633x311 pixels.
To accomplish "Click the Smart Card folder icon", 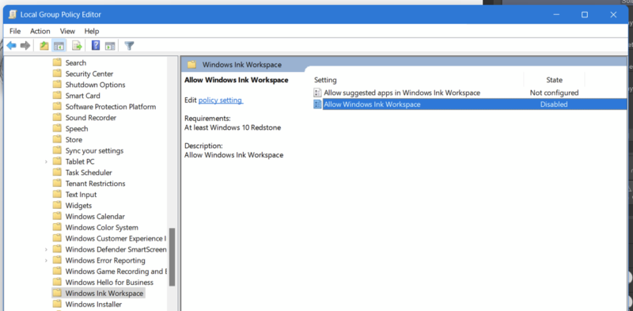I will click(57, 95).
